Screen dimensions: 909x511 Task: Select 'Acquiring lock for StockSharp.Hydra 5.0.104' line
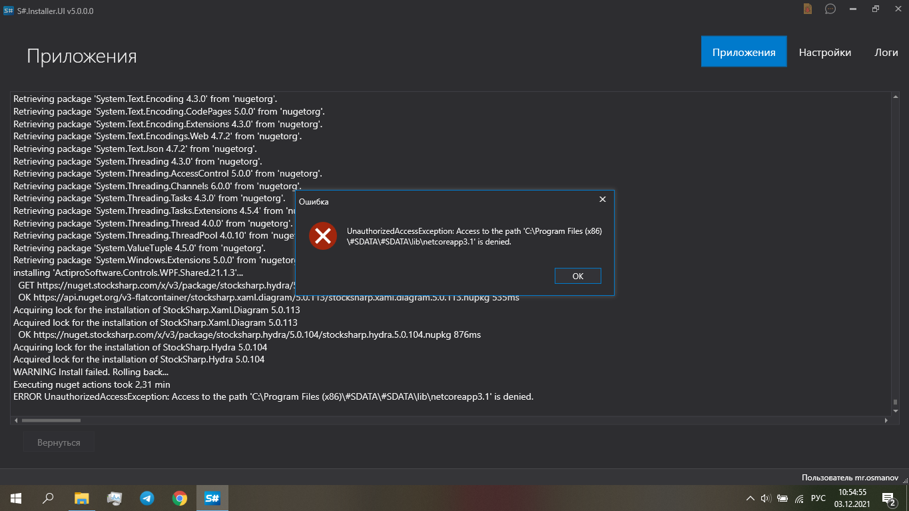click(x=141, y=347)
